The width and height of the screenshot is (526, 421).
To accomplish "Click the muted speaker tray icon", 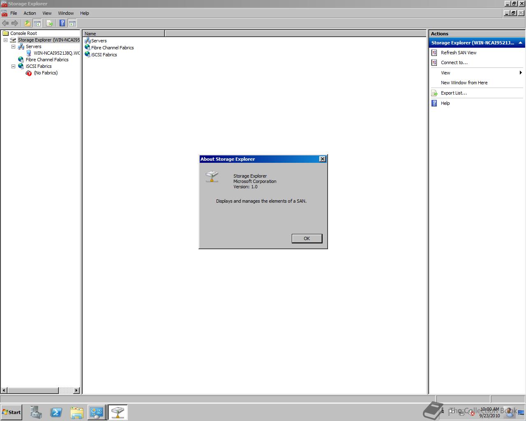I will click(471, 412).
